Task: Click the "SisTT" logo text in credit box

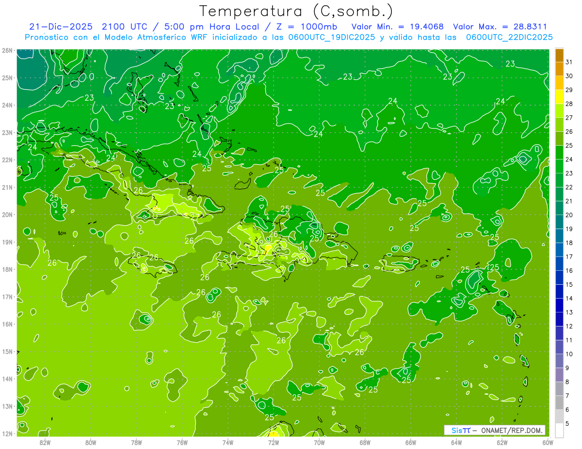Action: pos(460,430)
